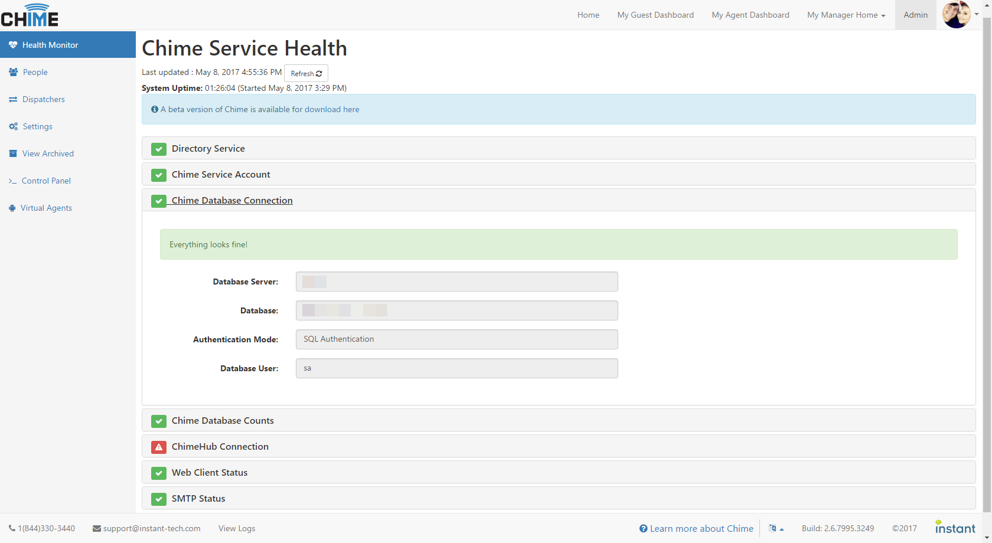Expand the Web Client Status section

(x=559, y=472)
